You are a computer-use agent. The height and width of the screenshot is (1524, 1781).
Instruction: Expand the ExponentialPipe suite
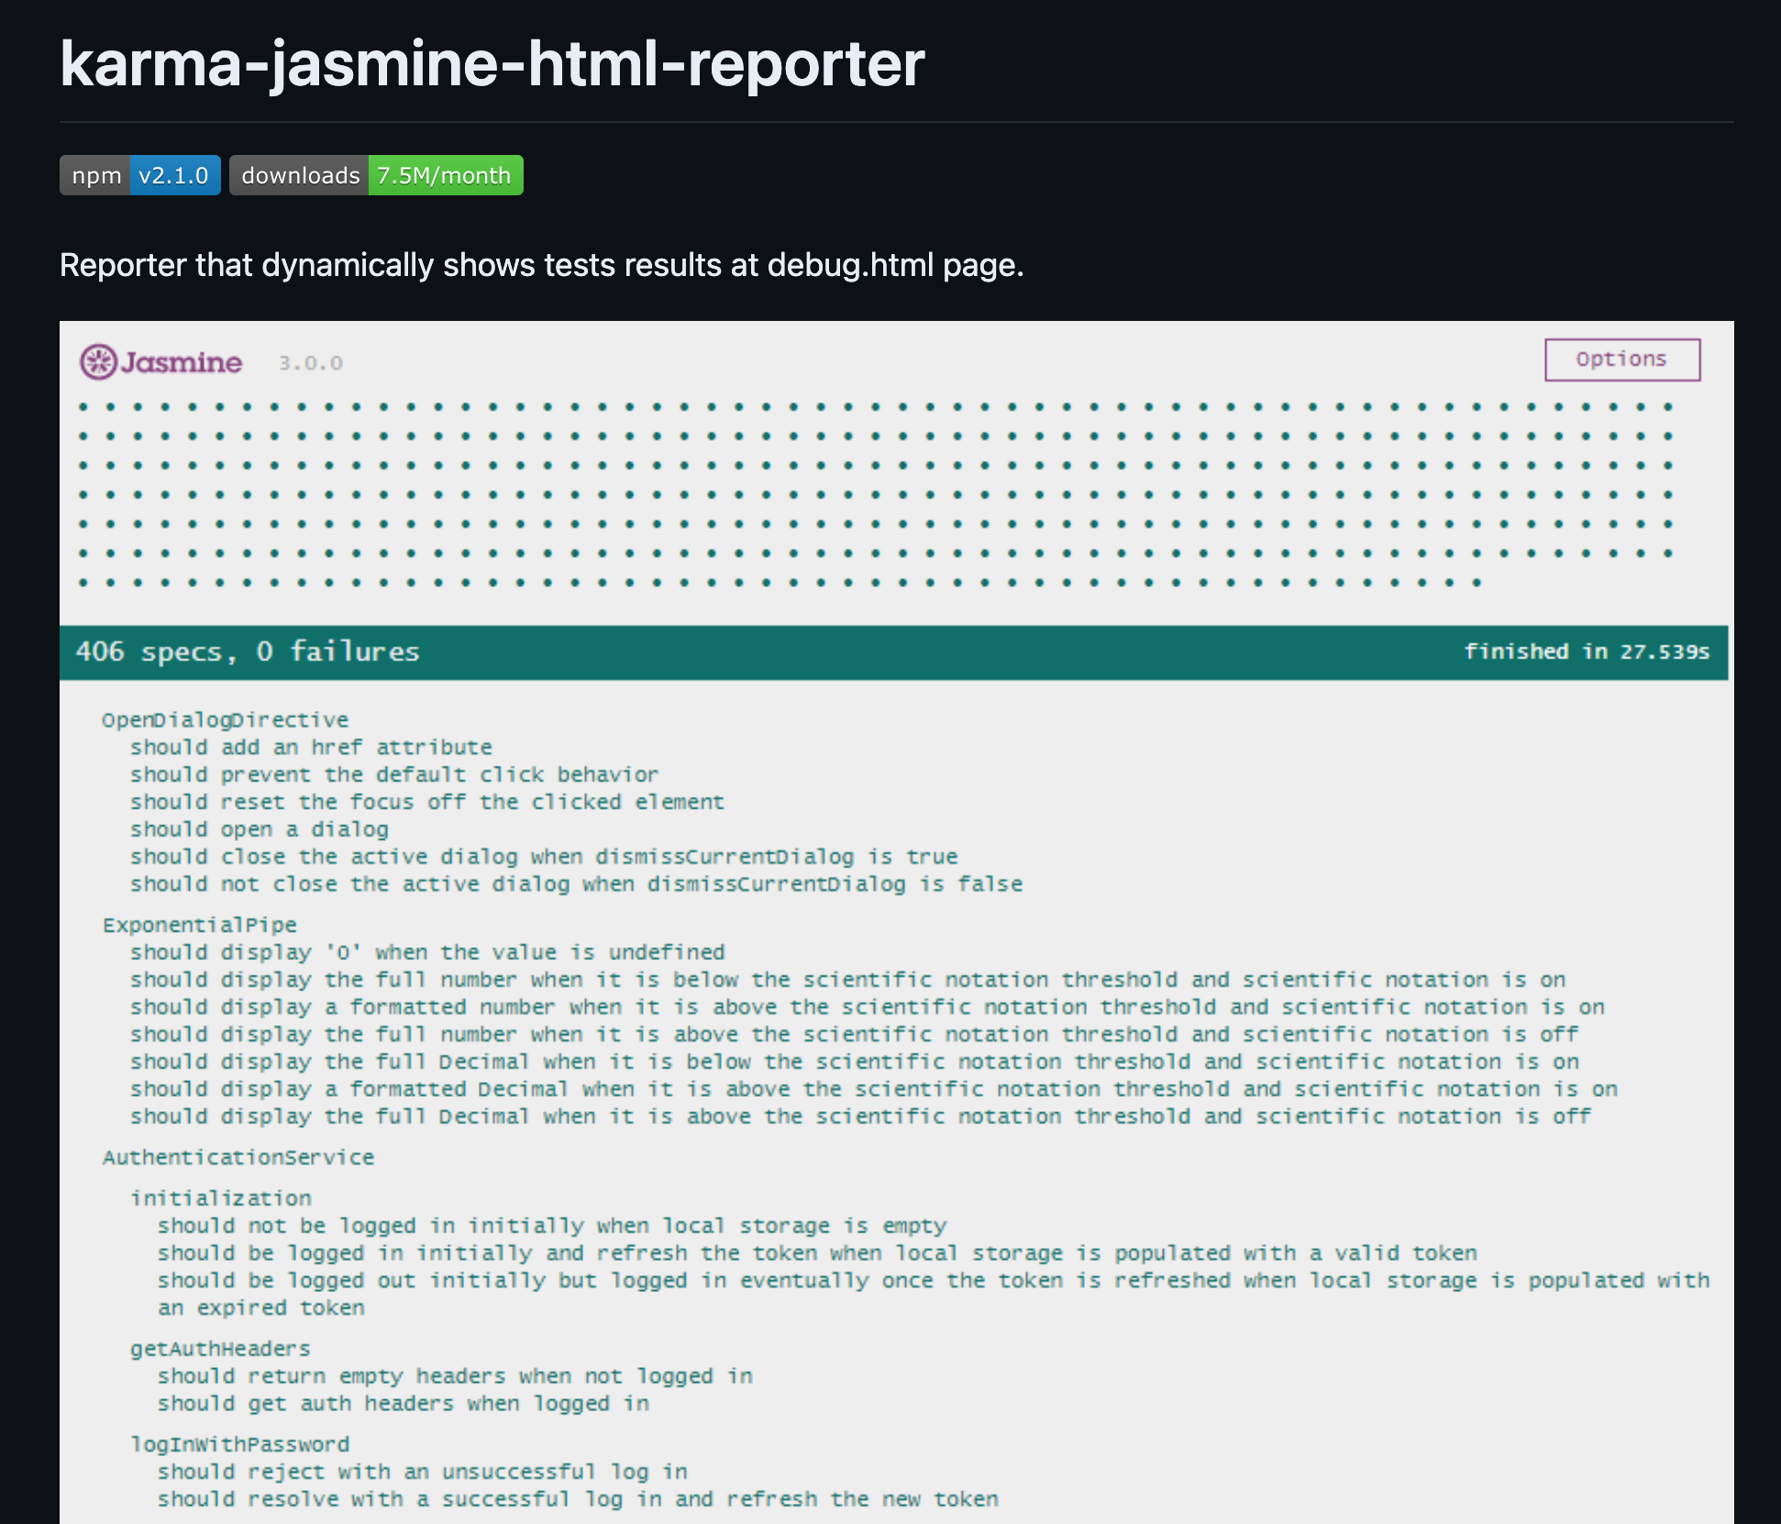tap(200, 924)
